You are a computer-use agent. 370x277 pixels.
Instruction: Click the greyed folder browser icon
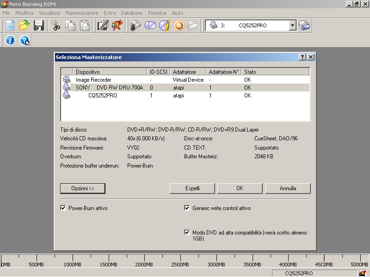pos(193,25)
